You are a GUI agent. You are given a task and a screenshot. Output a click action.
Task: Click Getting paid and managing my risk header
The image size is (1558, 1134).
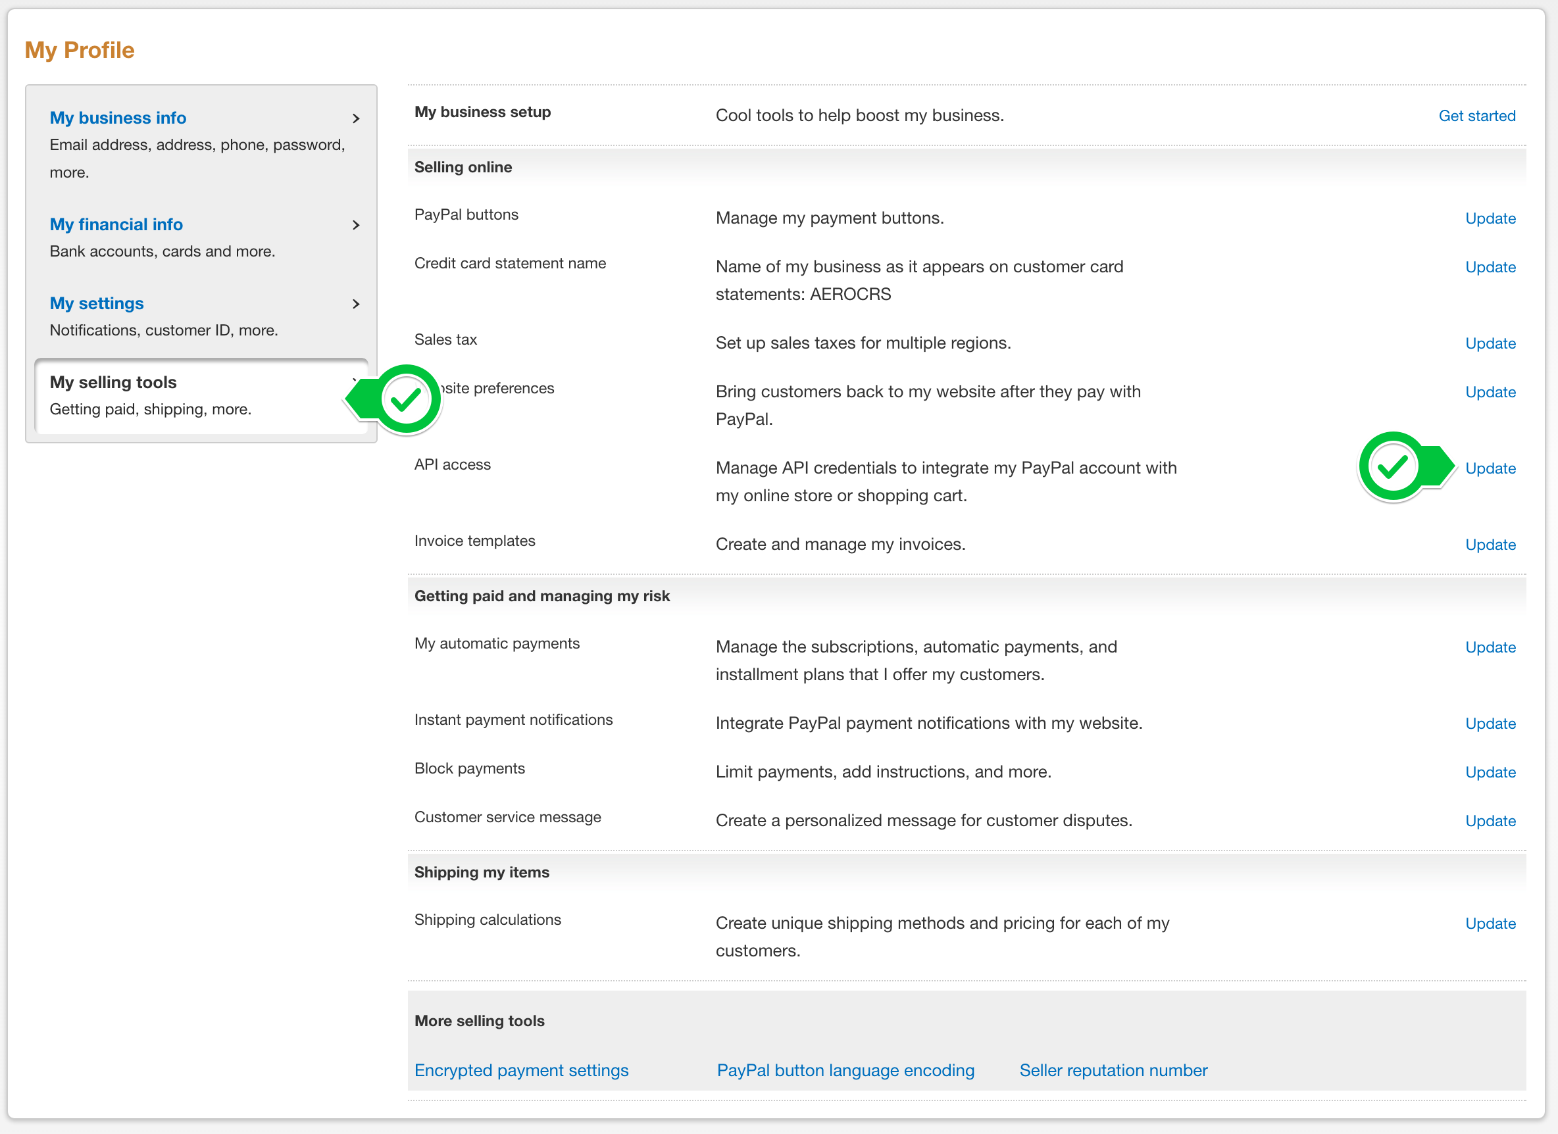click(x=542, y=595)
